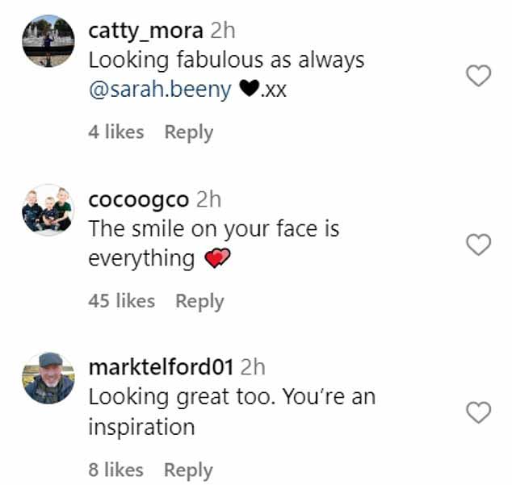Reply to cocoogco's comment
The width and height of the screenshot is (512, 485).
[199, 301]
